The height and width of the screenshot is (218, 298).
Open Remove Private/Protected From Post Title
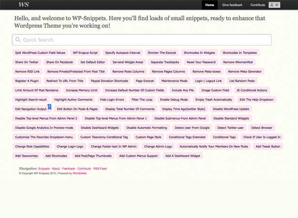(x=76, y=71)
